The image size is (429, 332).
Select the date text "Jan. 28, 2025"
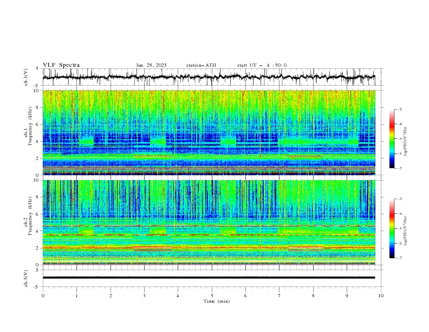(151, 65)
